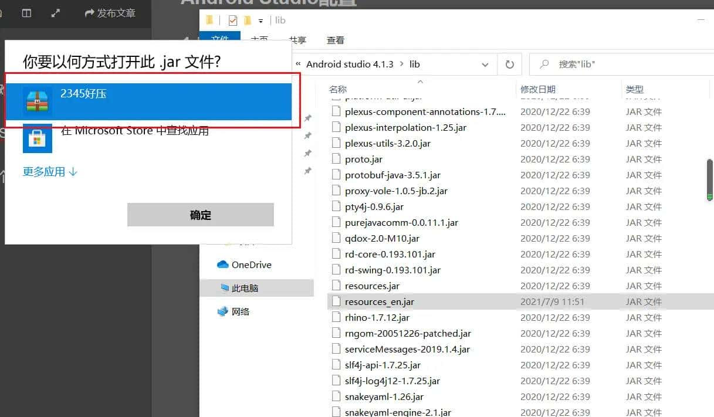
Task: Expand the quick access toolbar customize arrow
Action: pyautogui.click(x=259, y=20)
